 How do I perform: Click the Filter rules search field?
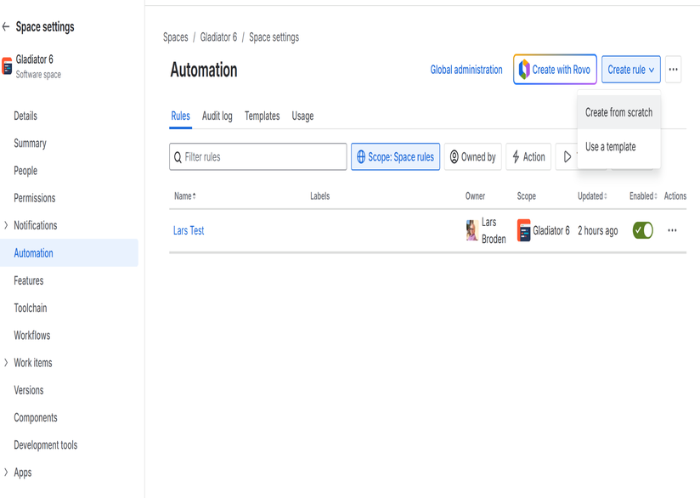pyautogui.click(x=263, y=157)
